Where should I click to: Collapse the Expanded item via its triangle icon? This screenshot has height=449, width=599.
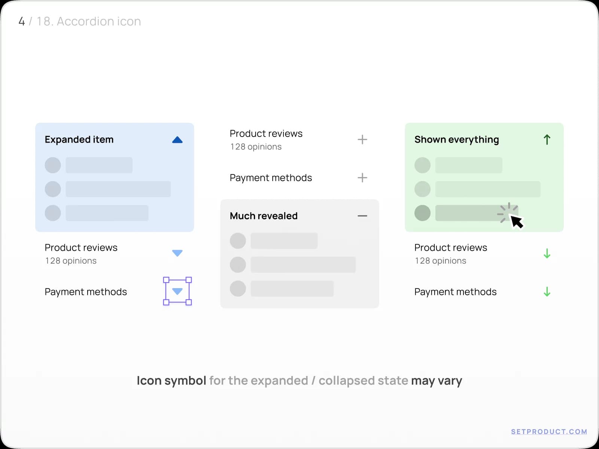click(x=177, y=140)
